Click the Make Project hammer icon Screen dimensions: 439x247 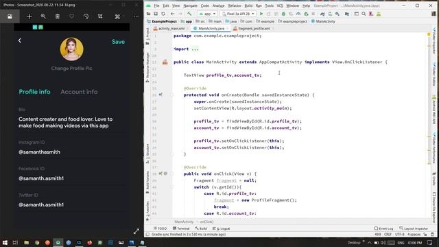click(x=189, y=14)
